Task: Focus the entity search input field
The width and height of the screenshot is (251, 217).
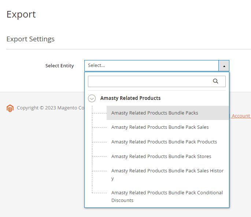Action: pos(157,81)
